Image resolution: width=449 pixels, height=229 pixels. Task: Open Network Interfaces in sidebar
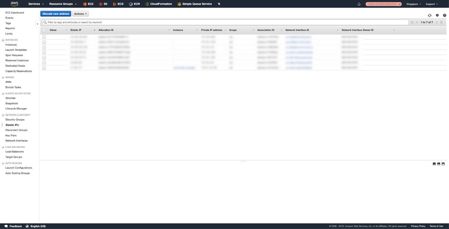click(x=17, y=141)
